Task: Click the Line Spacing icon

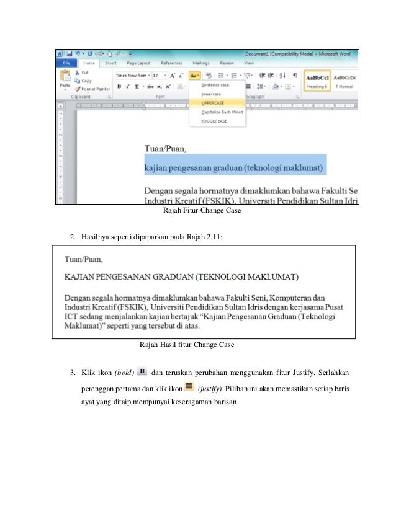Action: click(x=260, y=87)
